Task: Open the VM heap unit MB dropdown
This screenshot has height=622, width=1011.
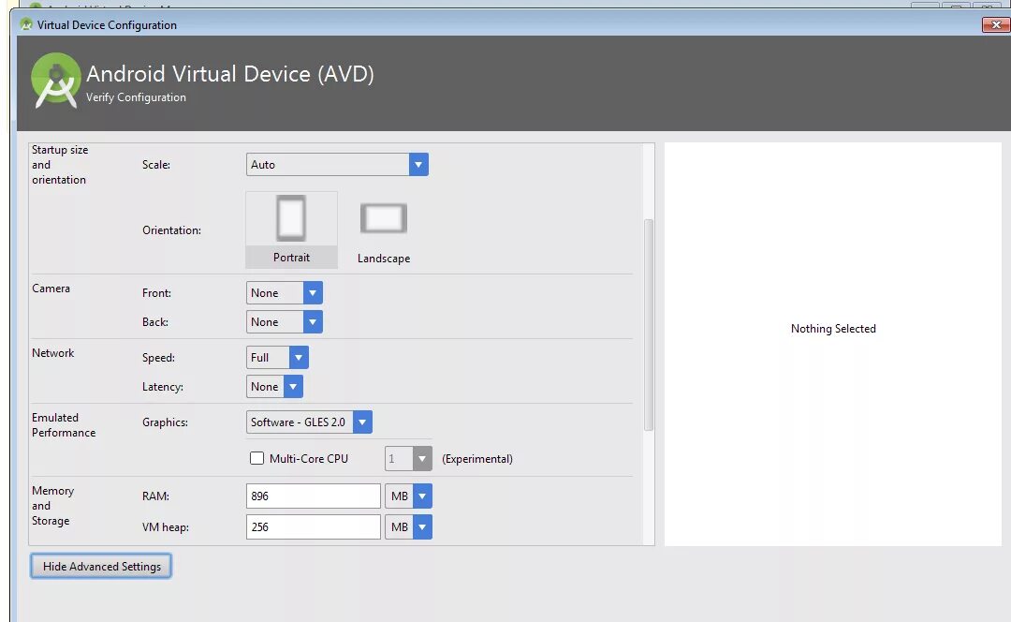Action: 409,527
